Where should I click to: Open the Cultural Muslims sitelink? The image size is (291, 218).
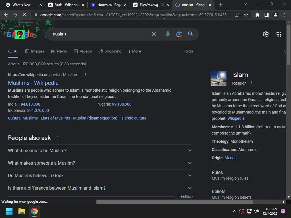click(23, 118)
